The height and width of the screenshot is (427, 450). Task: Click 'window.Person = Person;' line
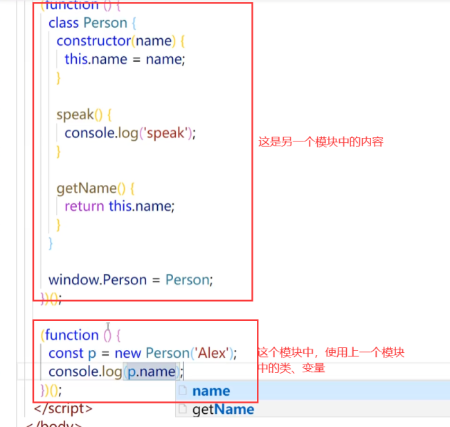pos(131,280)
